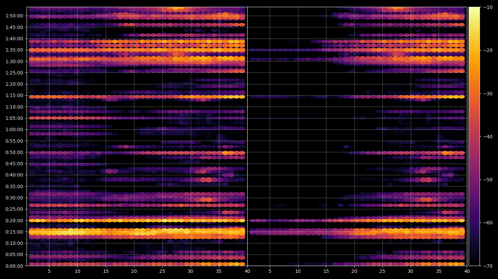The width and height of the screenshot is (498, 279).
Task: Click the 0:55:00 time axis label
Action: coord(14,141)
